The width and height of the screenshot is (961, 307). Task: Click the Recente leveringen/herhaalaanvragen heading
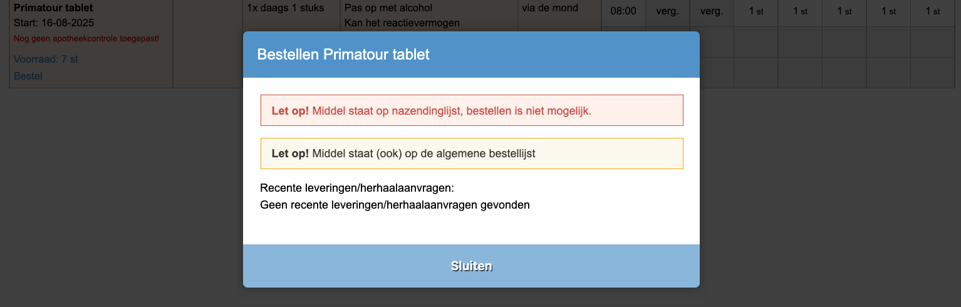(x=356, y=188)
